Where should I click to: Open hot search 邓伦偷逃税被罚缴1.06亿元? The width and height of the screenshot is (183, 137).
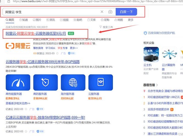click(163, 97)
